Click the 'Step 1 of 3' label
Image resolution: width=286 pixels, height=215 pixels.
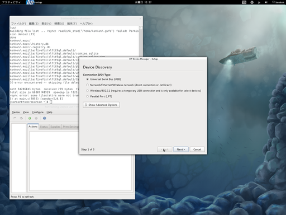coord(88,149)
